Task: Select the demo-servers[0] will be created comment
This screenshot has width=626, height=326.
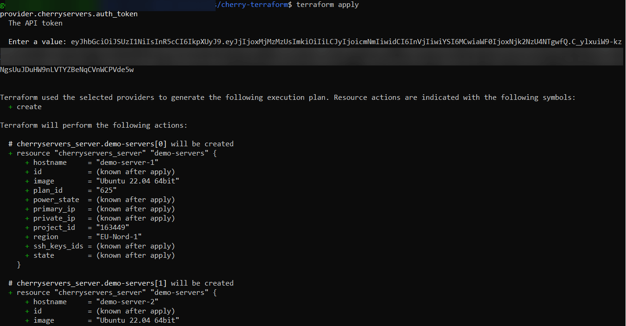Action: coord(121,144)
